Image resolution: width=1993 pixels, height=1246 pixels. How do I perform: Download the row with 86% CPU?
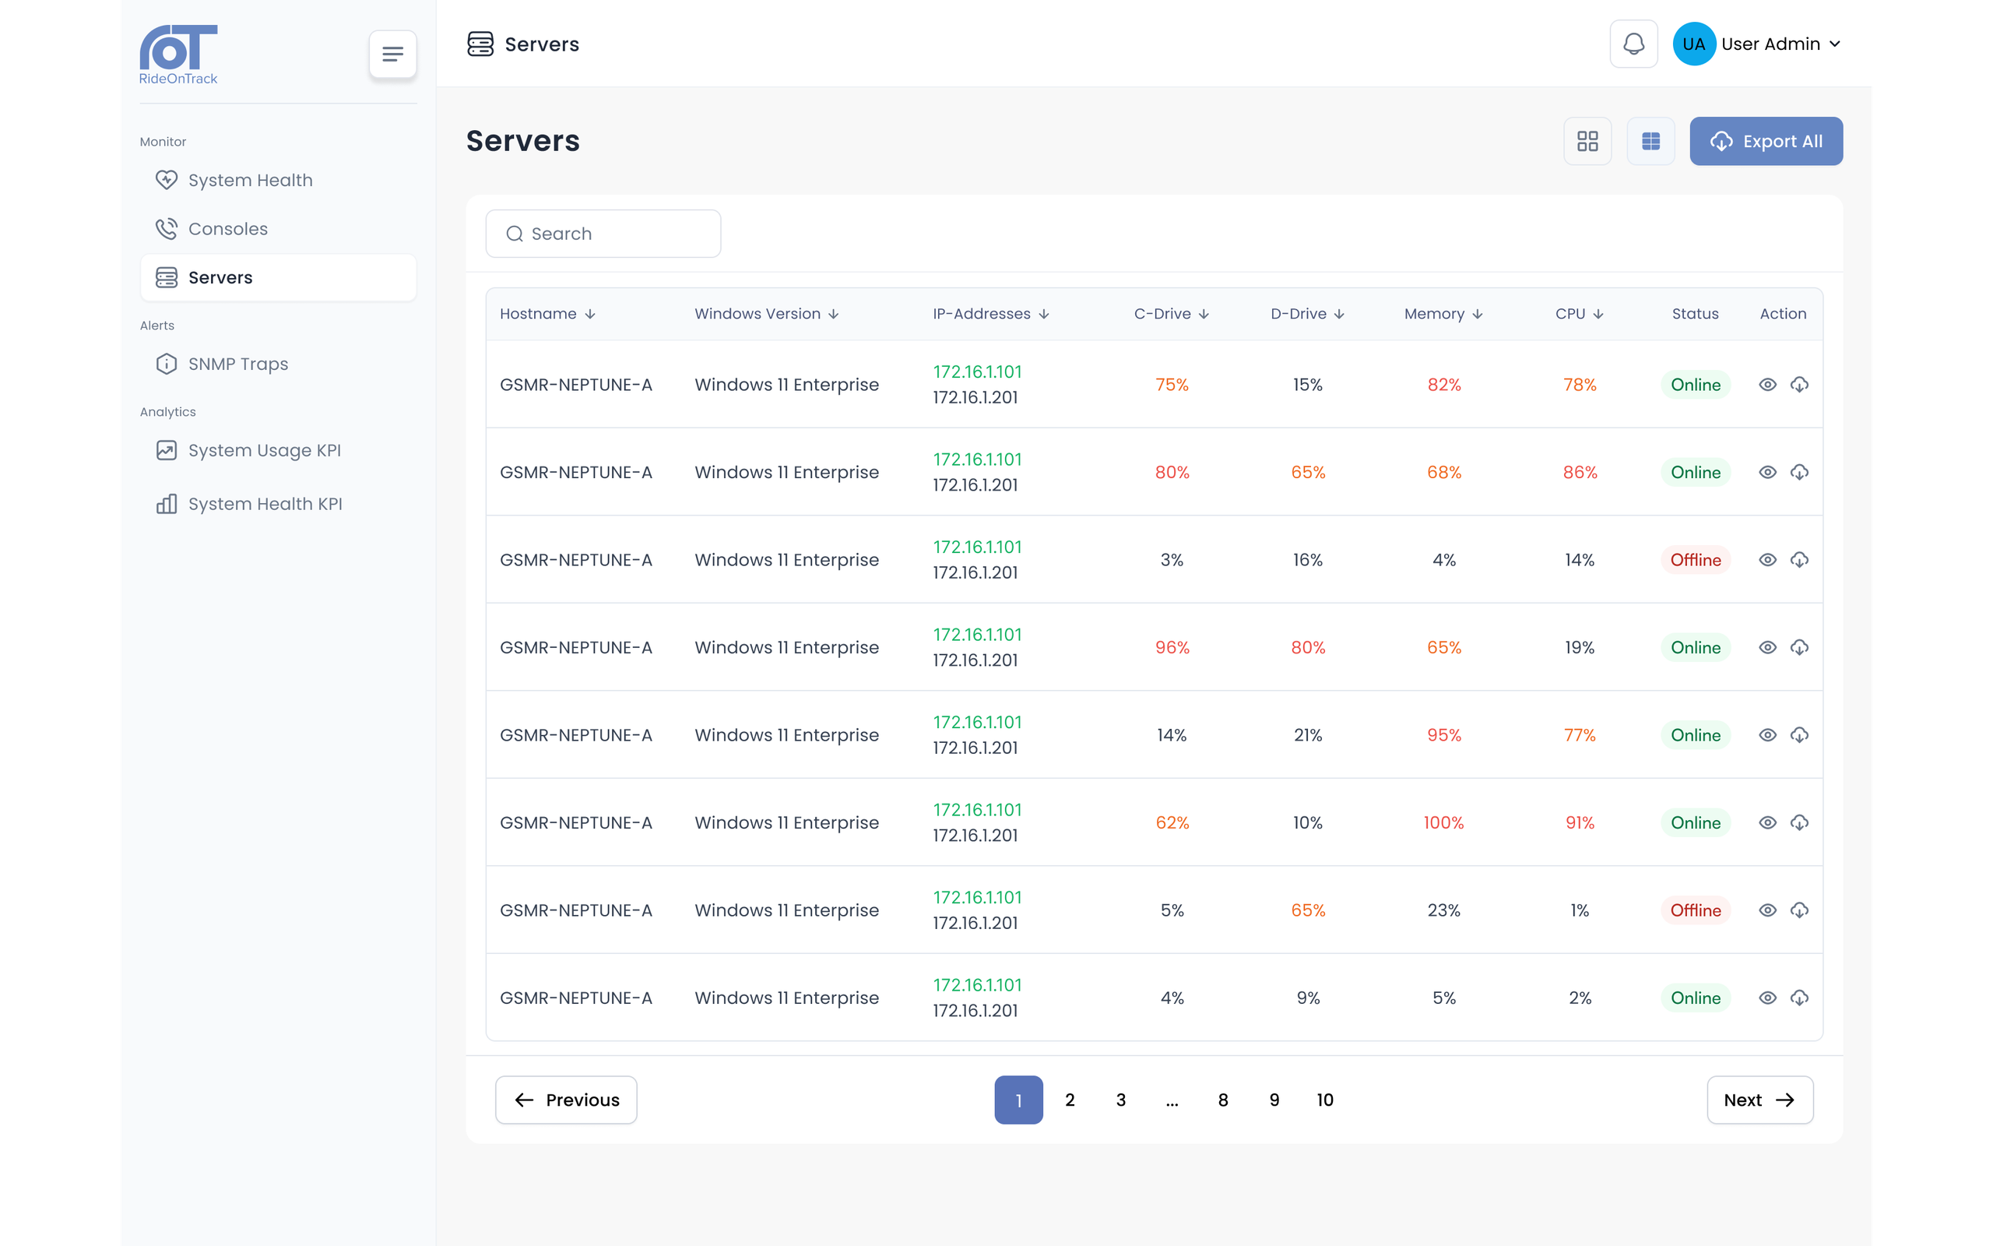coord(1799,472)
